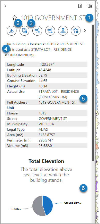This screenshot has height=224, width=100.
Task: Add the feature to favorites with the star-plus icon
Action: (76, 31)
